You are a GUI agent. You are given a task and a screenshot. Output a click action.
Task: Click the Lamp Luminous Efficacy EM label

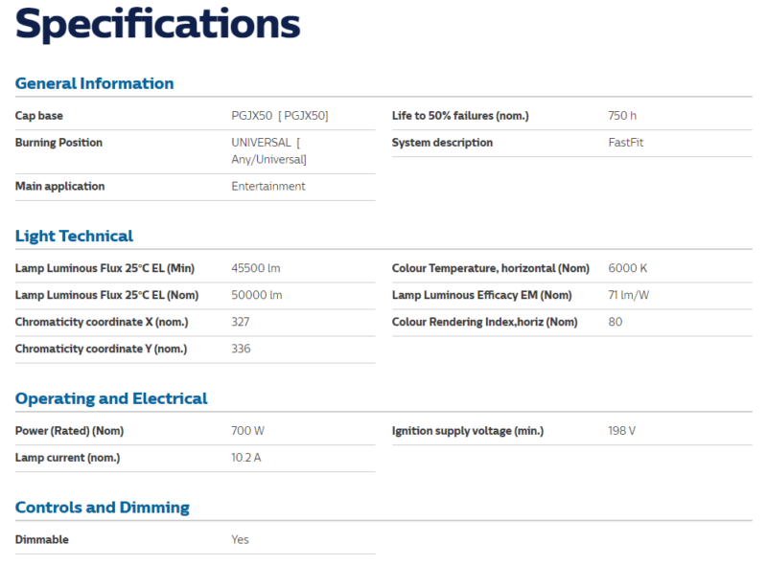click(x=481, y=295)
